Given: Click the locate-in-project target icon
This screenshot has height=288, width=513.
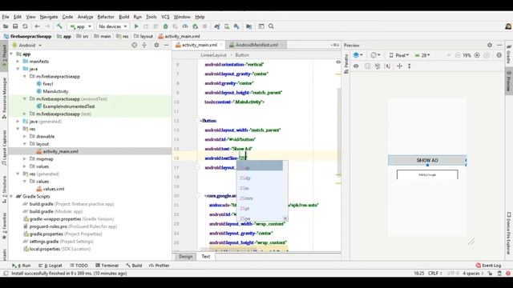Looking at the screenshot, I should [134, 45].
